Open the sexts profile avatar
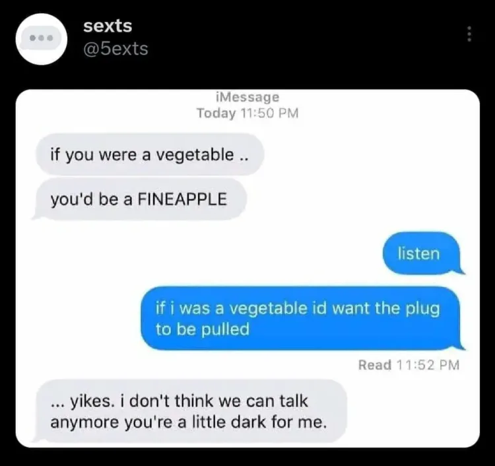Image resolution: width=495 pixels, height=466 pixels. point(42,39)
